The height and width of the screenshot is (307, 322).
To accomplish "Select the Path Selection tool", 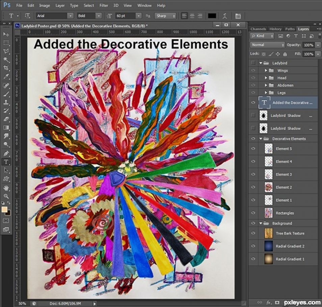I will 6,171.
